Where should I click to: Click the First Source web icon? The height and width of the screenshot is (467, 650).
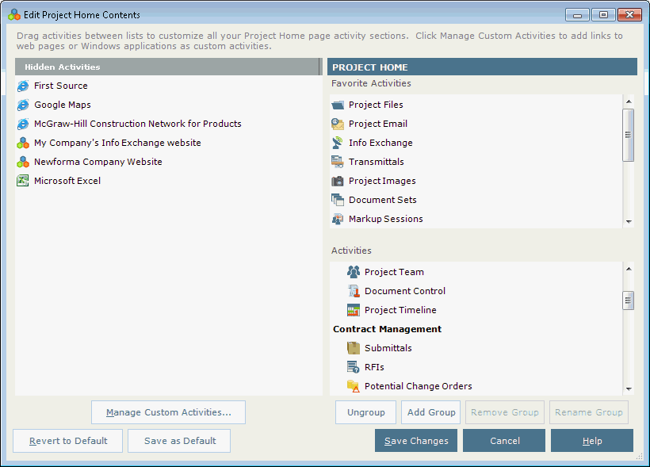[x=23, y=86]
